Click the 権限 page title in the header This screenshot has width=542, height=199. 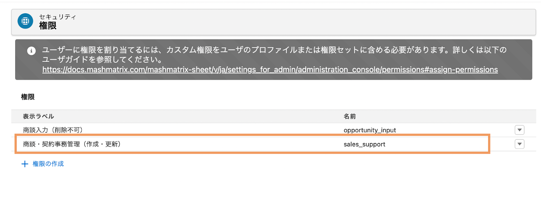48,26
